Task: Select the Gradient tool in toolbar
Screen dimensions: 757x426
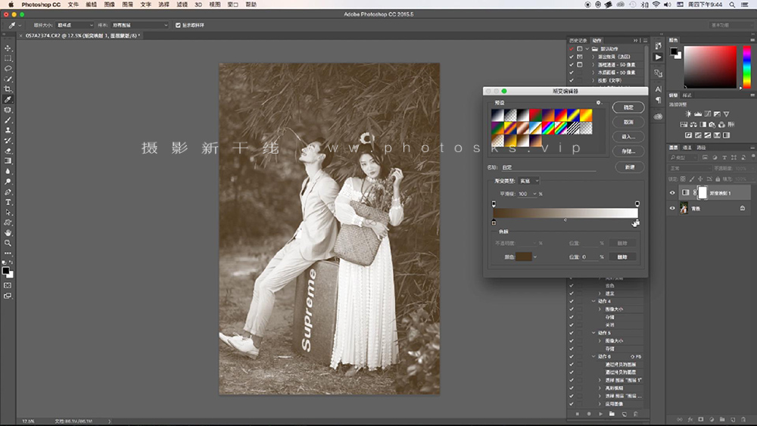Action: pos(8,161)
